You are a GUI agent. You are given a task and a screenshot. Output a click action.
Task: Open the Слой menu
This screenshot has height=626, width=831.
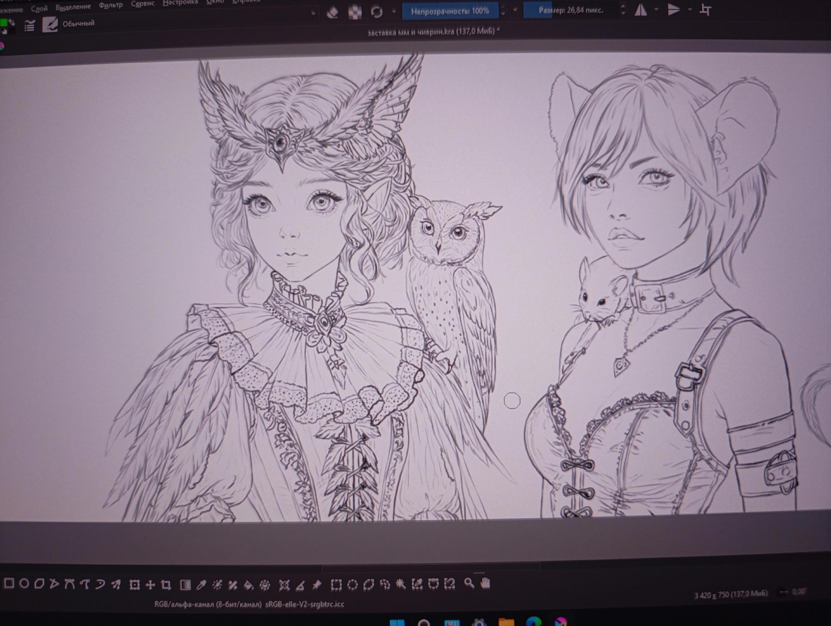(39, 8)
